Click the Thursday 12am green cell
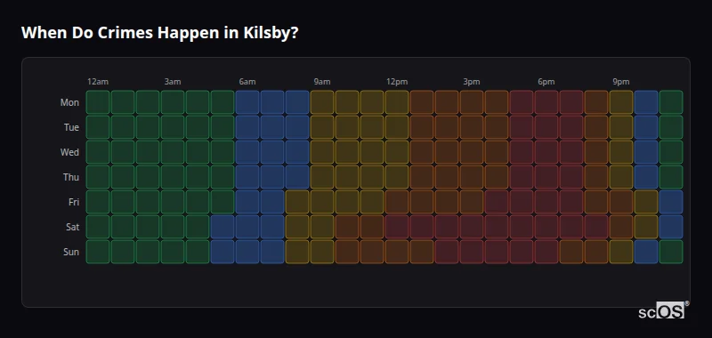 click(98, 177)
